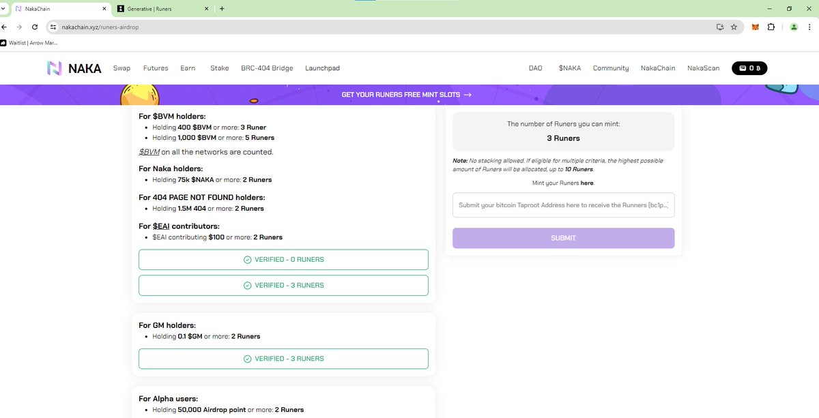Open the Earn menu item
Viewport: 819px width, 418px height.
[x=188, y=68]
